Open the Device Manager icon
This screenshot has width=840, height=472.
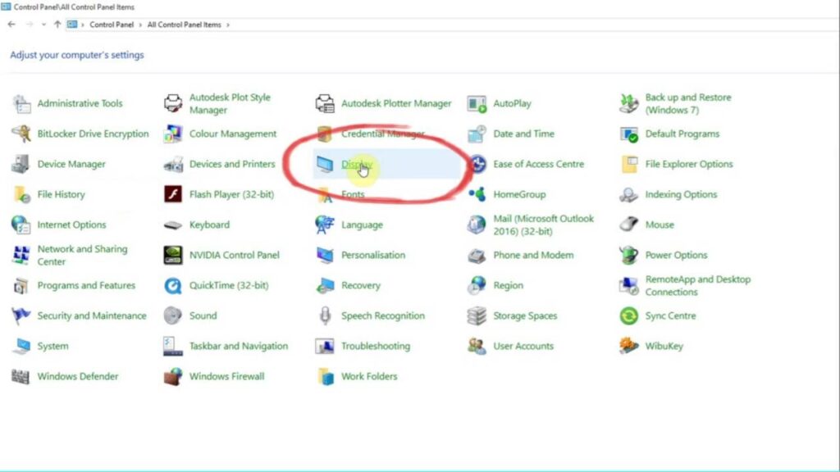21,164
